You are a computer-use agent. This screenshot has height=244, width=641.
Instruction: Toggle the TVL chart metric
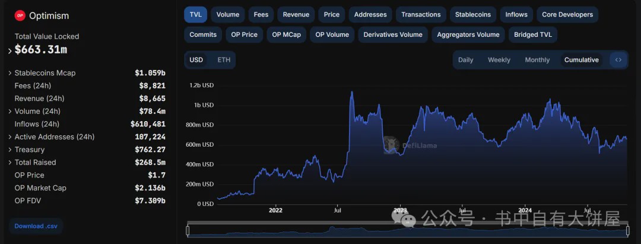195,14
